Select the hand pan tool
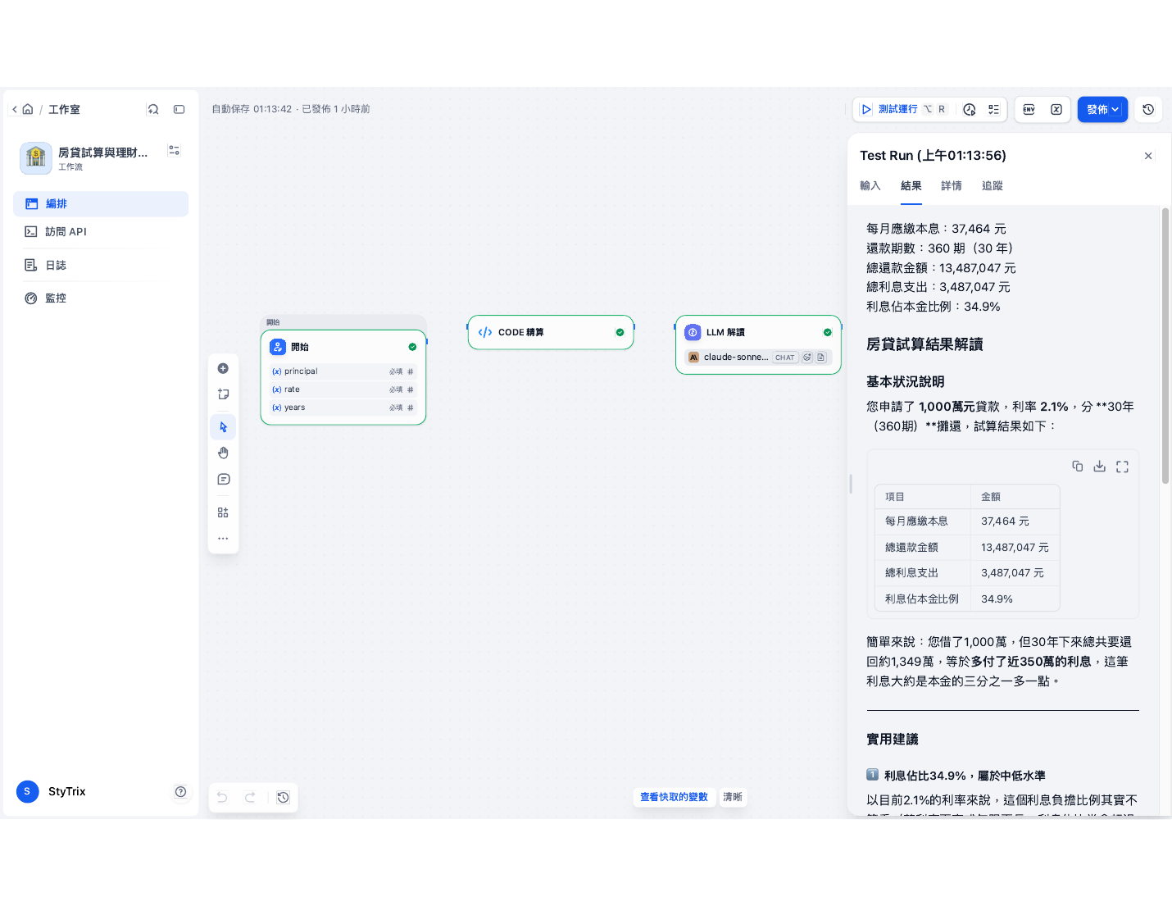The image size is (1172, 906). pos(223,453)
